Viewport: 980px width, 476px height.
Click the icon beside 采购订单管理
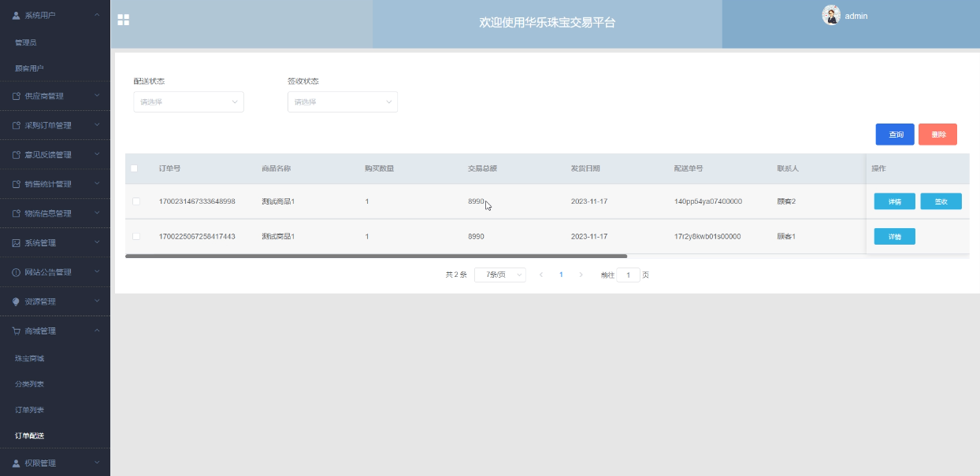point(17,125)
